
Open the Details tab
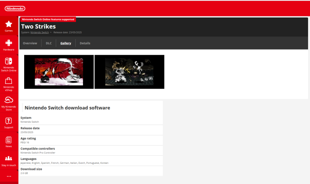tap(85, 43)
